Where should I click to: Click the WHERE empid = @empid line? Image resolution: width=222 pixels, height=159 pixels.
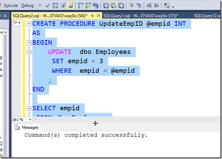93,71
